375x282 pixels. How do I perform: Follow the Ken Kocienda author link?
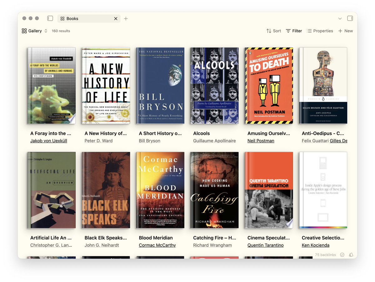(316, 245)
